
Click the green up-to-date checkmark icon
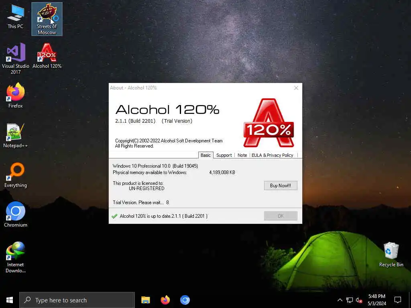click(114, 216)
